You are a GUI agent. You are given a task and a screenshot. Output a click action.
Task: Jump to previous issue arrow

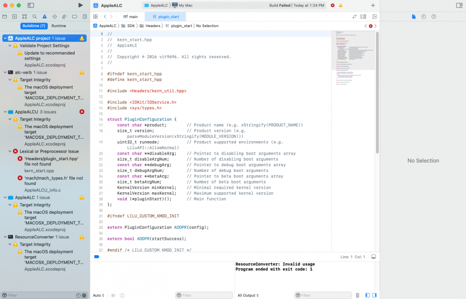pyautogui.click(x=365, y=26)
